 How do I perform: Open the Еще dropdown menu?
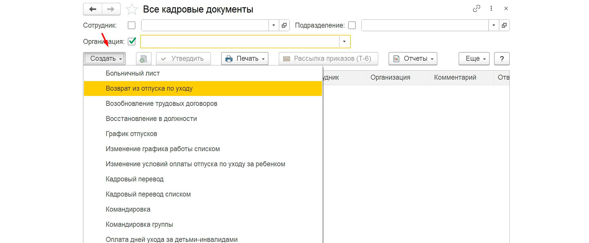[x=474, y=59]
